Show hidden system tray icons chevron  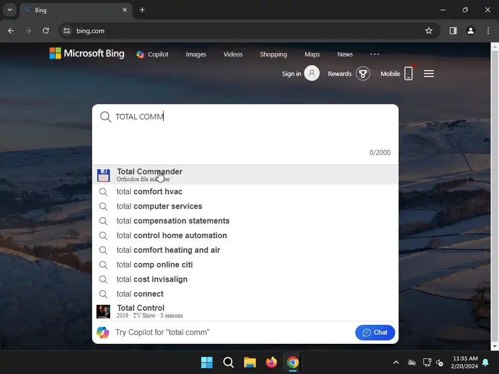(x=396, y=362)
